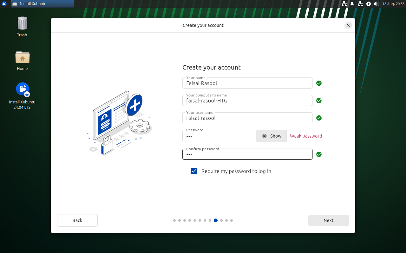Image resolution: width=406 pixels, height=253 pixels.
Task: Show the password with the eye button
Action: pyautogui.click(x=272, y=136)
